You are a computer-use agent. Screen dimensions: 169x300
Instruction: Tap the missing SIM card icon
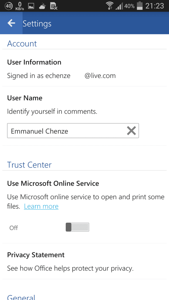pyautogui.click(x=54, y=6)
